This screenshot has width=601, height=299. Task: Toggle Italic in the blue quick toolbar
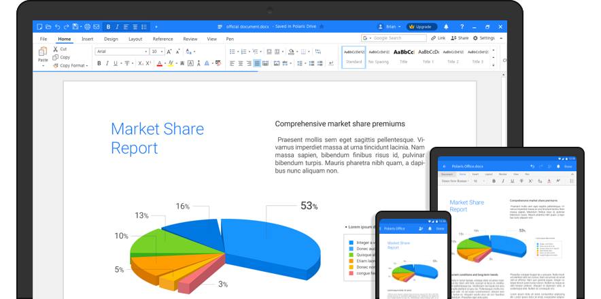click(117, 27)
